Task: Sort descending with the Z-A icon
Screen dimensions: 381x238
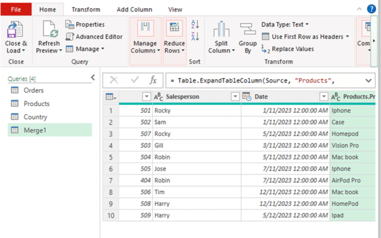Action: coord(195,37)
